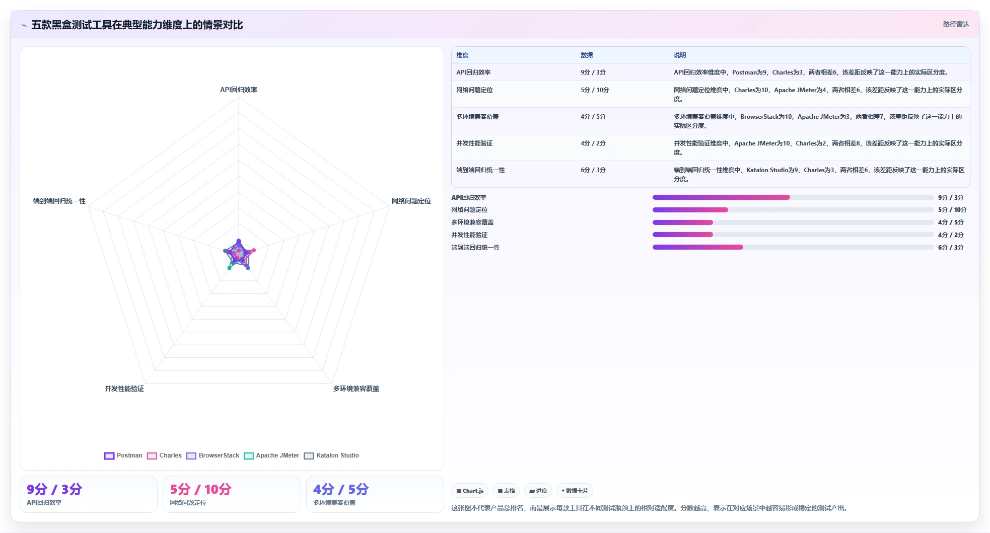
Task: Click the 路径雷达 label in header
Action: [x=956, y=24]
